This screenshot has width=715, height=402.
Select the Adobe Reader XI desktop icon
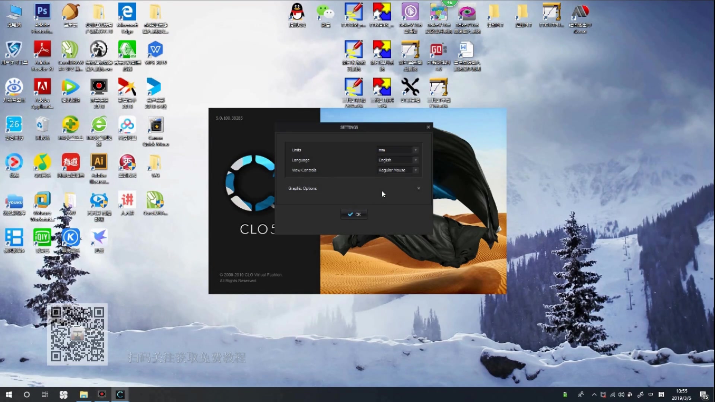(42, 50)
